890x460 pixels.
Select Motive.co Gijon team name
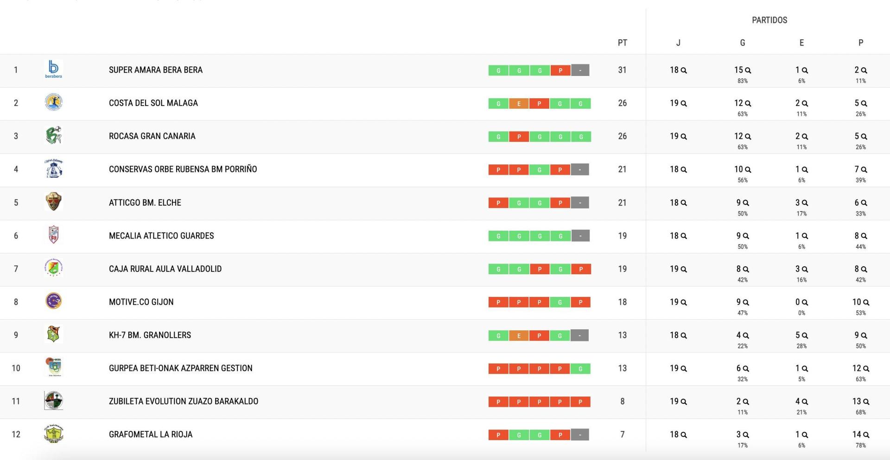click(141, 302)
